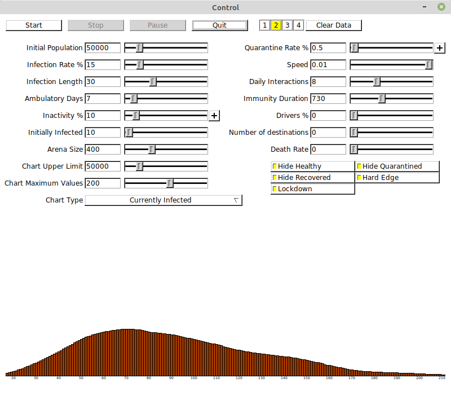Viewport: 451px width, 409px height.
Task: Focus the Daily Interactions input field
Action: point(328,82)
